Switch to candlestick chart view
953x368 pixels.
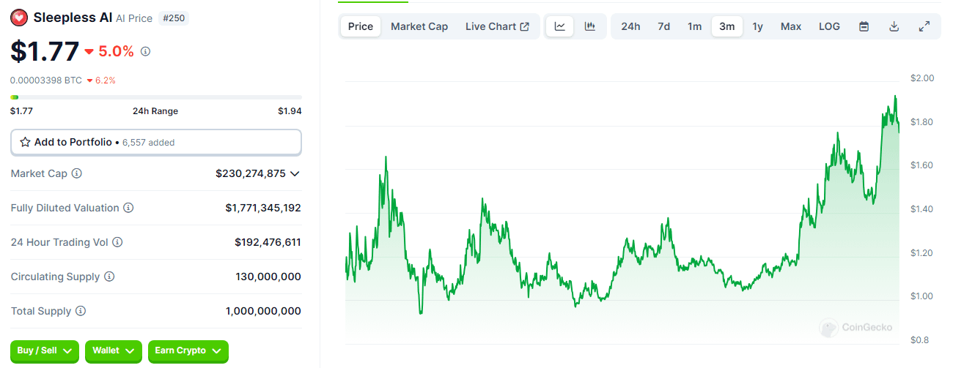tap(589, 26)
